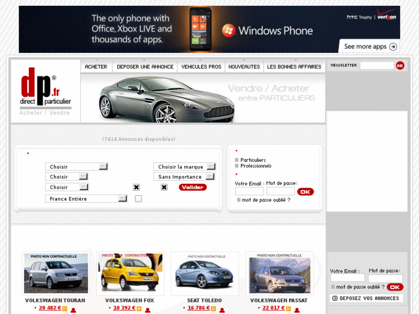Click the DEPOSEZ VOS ANNONCES button
The width and height of the screenshot is (419, 314).
click(367, 298)
